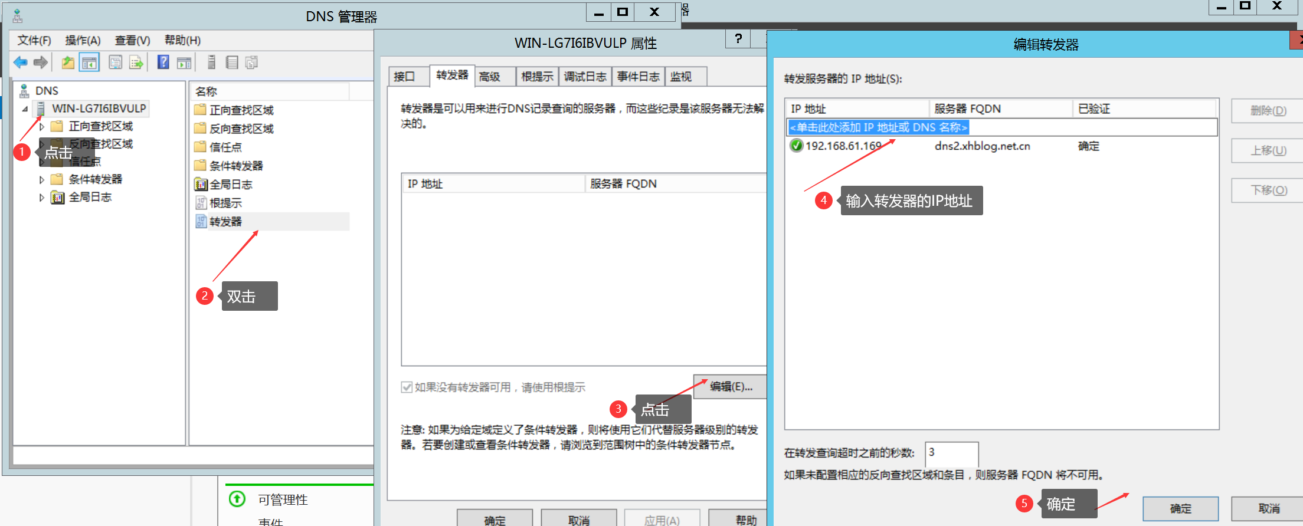This screenshot has width=1303, height=526.
Task: Click the 转发器 icon in the list pane
Action: point(201,222)
